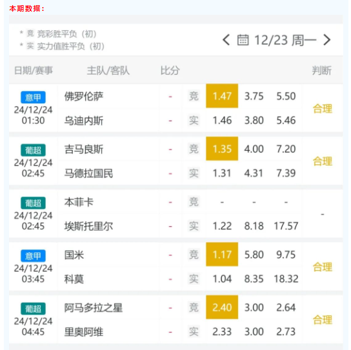Click highlighted odds 1.17 for 国米
Viewport: 351px width, 350px height.
(x=222, y=255)
